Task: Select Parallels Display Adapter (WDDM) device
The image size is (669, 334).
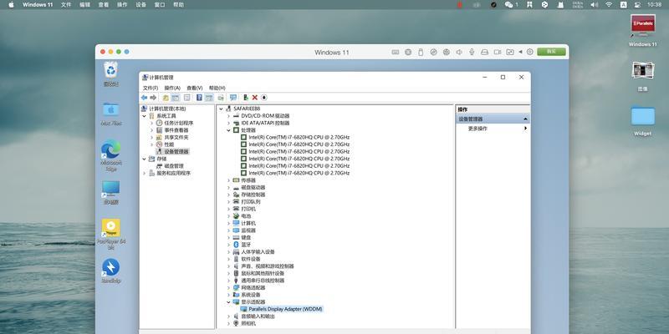Action: pos(285,309)
